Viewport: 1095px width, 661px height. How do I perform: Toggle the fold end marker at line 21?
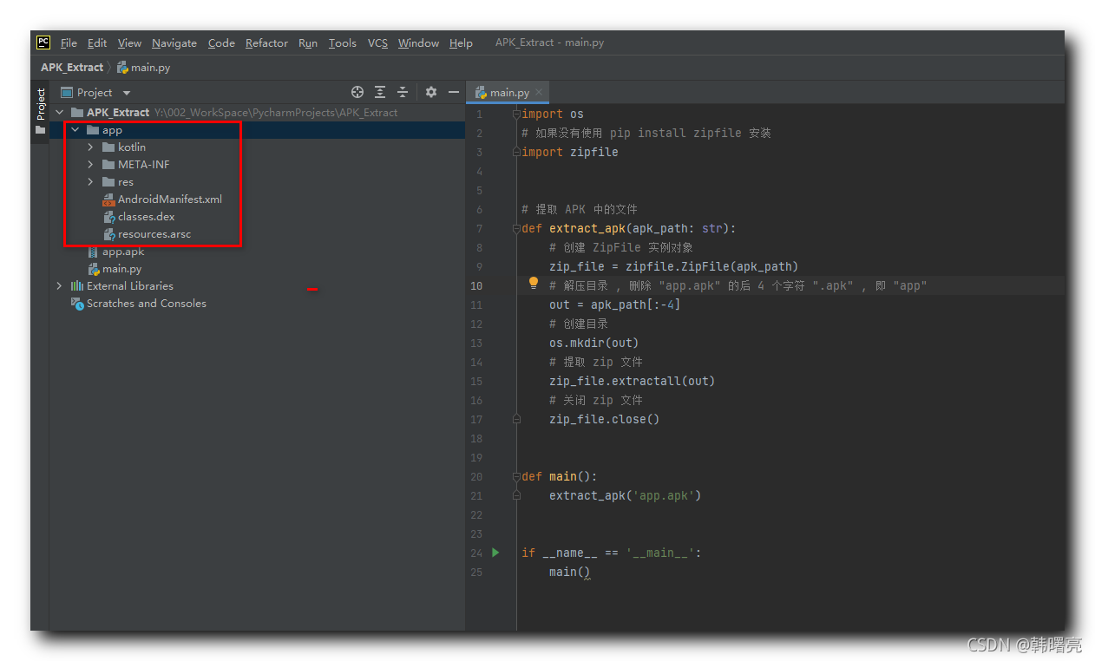[x=516, y=495]
